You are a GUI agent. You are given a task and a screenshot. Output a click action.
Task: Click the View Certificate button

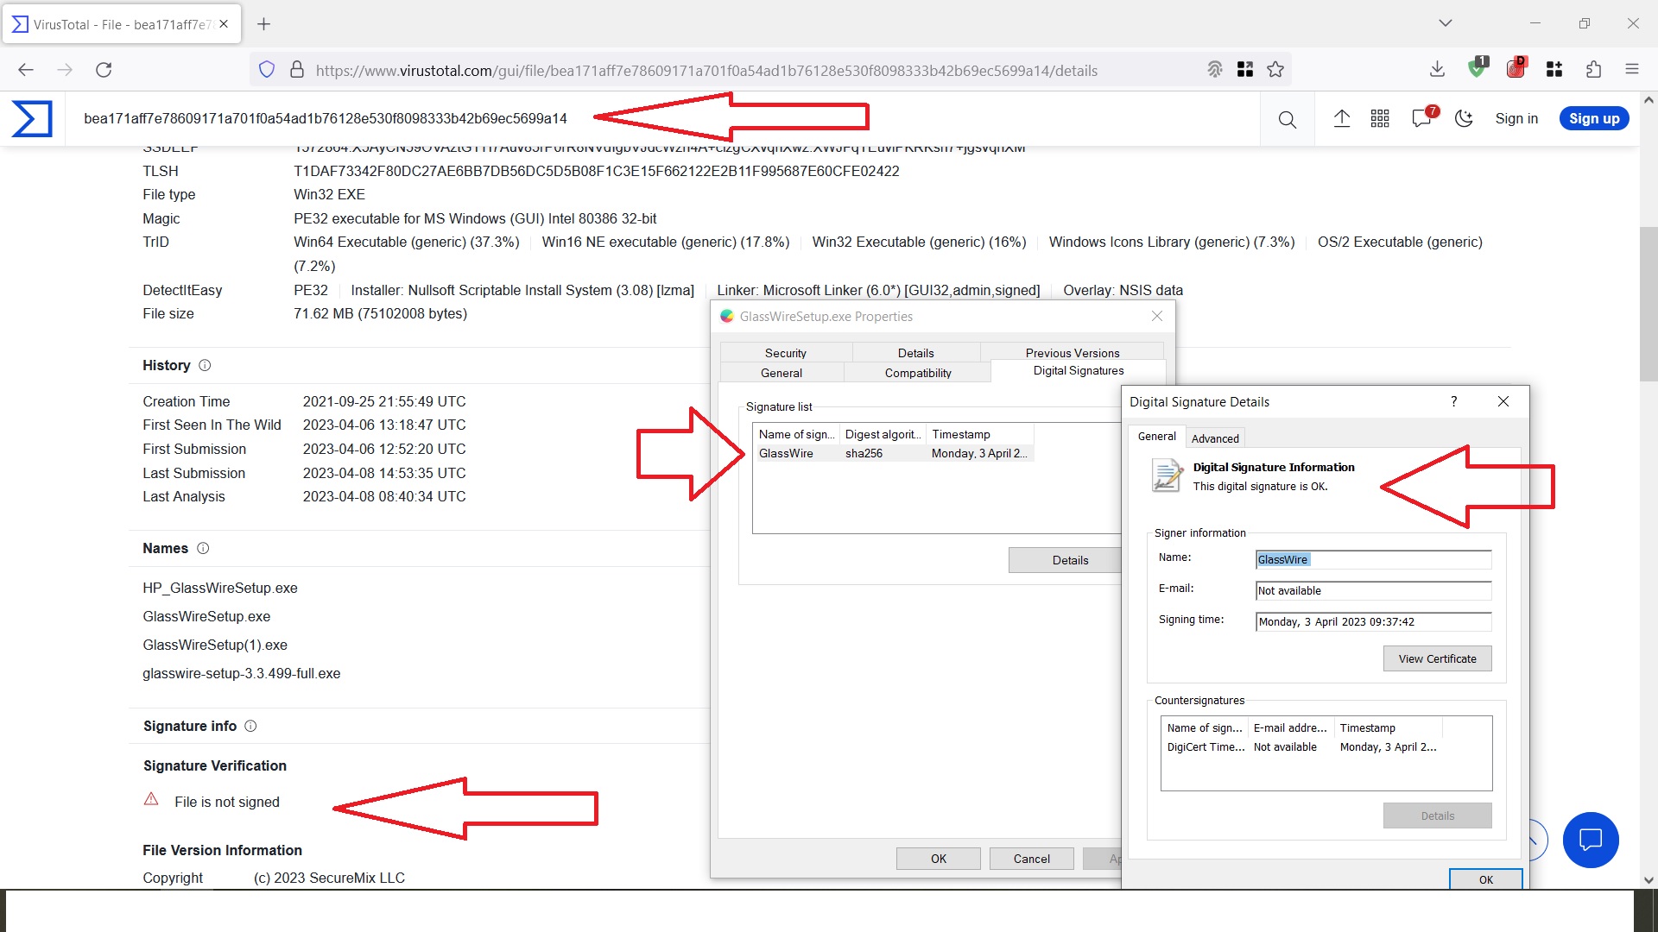(1437, 658)
